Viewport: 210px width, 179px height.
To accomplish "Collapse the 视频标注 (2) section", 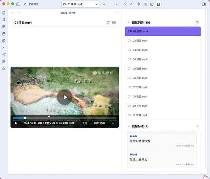I will coord(128,126).
